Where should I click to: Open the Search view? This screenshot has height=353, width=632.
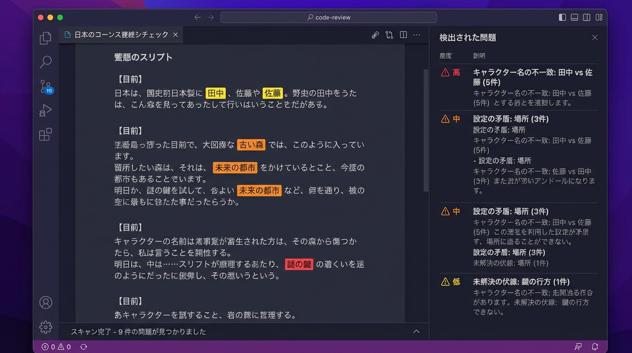tap(45, 62)
